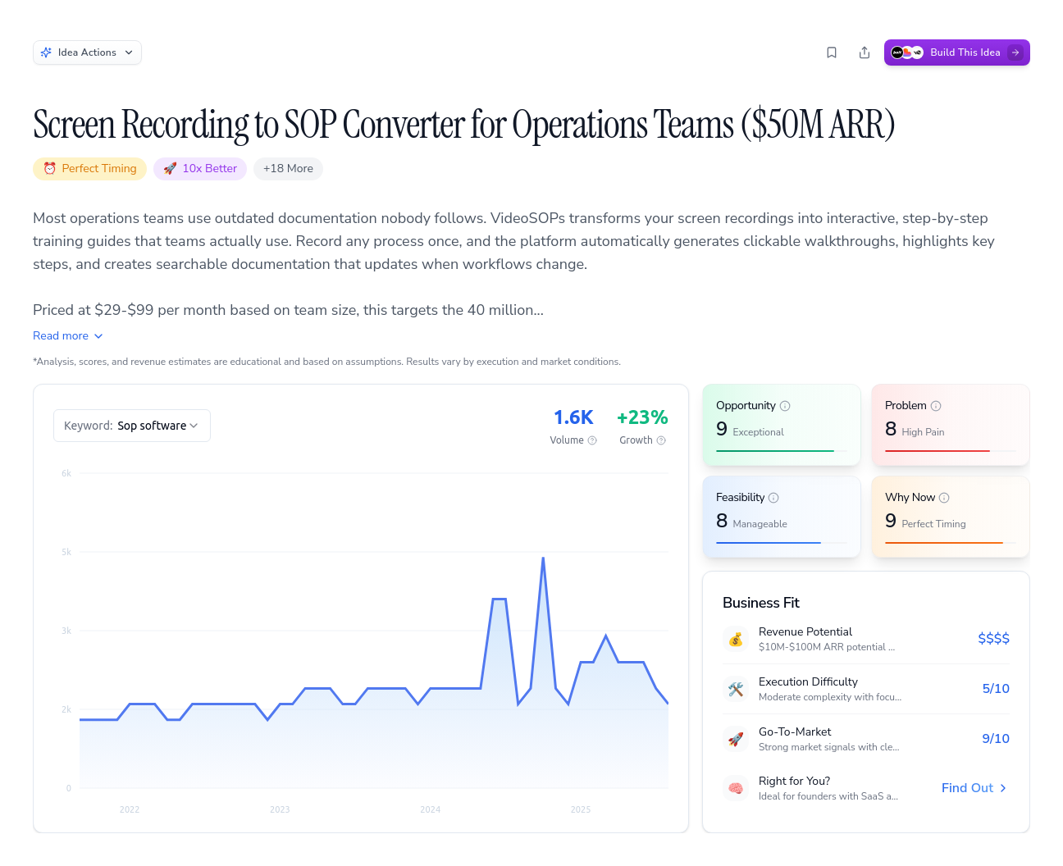Click the info icon beside Problem
The image size is (1063, 866).
pyautogui.click(x=936, y=406)
